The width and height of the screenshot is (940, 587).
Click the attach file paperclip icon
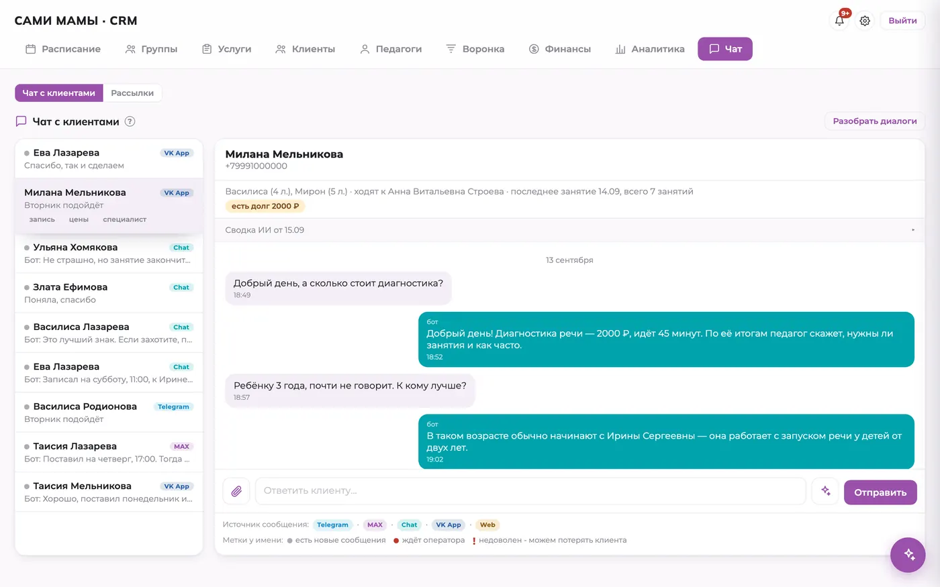click(x=236, y=492)
